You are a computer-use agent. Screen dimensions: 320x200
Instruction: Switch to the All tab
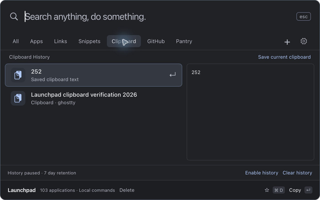click(x=16, y=41)
